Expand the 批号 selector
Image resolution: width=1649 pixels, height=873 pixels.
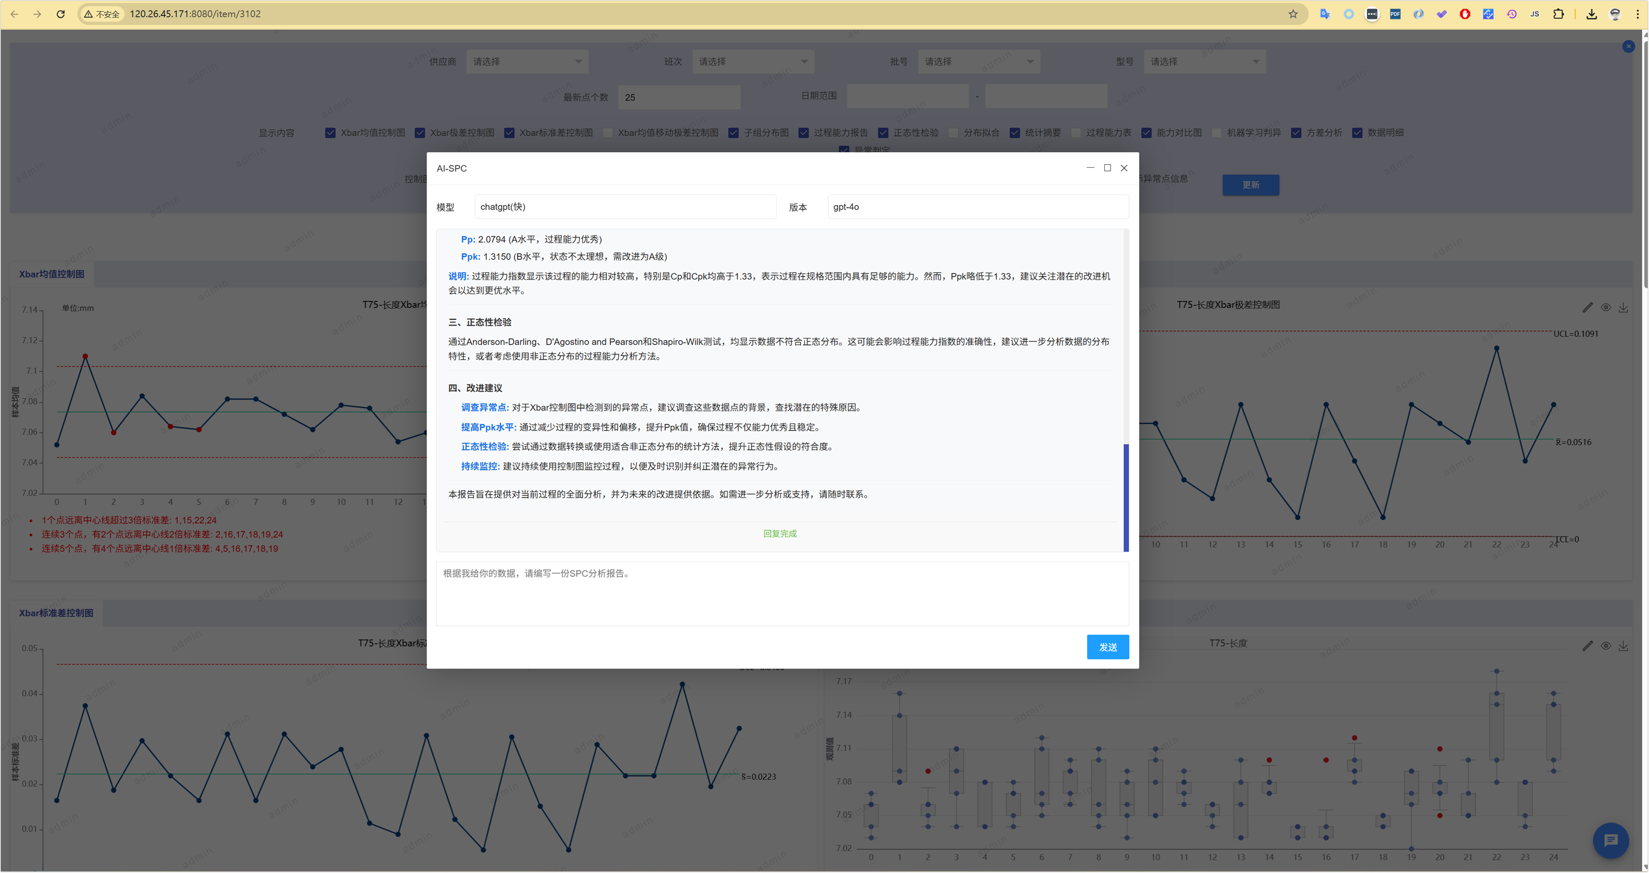click(x=978, y=62)
